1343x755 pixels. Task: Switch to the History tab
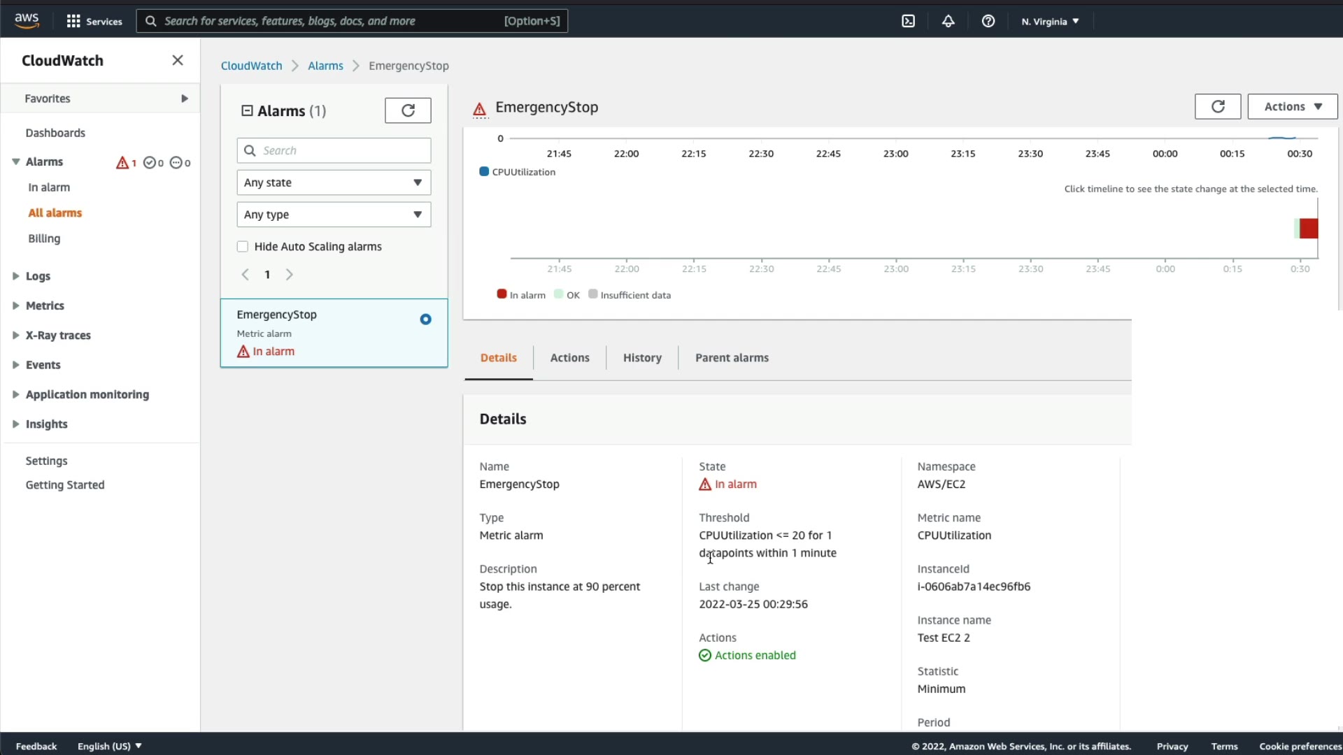pos(641,358)
